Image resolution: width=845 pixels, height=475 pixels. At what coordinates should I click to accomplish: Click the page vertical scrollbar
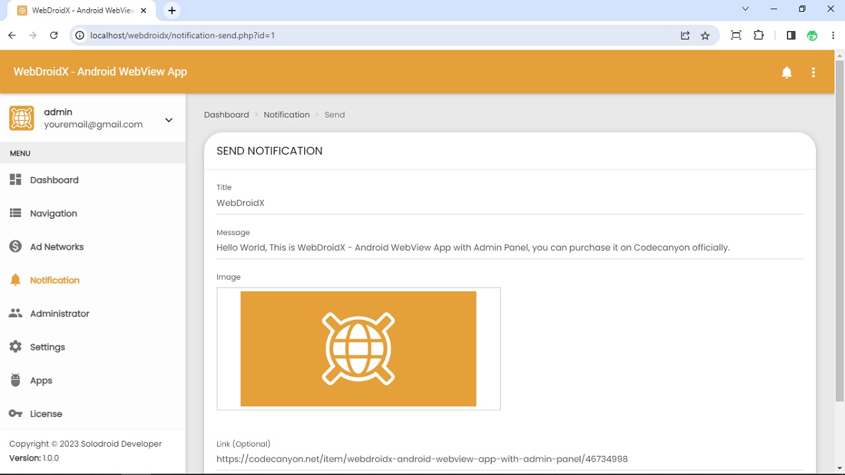[x=840, y=231]
